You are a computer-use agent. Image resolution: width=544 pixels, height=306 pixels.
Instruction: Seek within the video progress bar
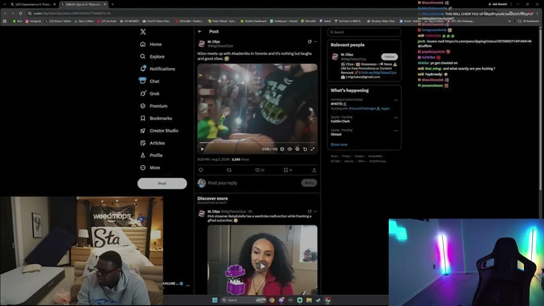tap(257, 144)
